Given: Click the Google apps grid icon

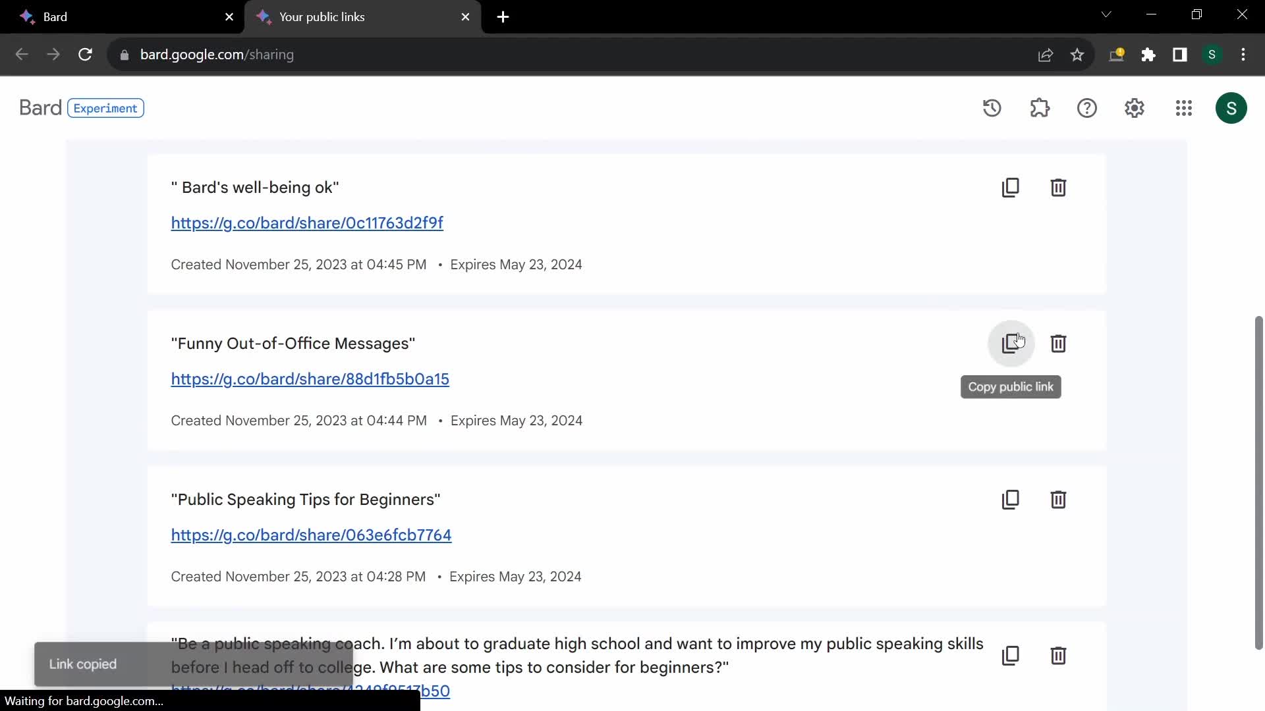Looking at the screenshot, I should point(1183,108).
